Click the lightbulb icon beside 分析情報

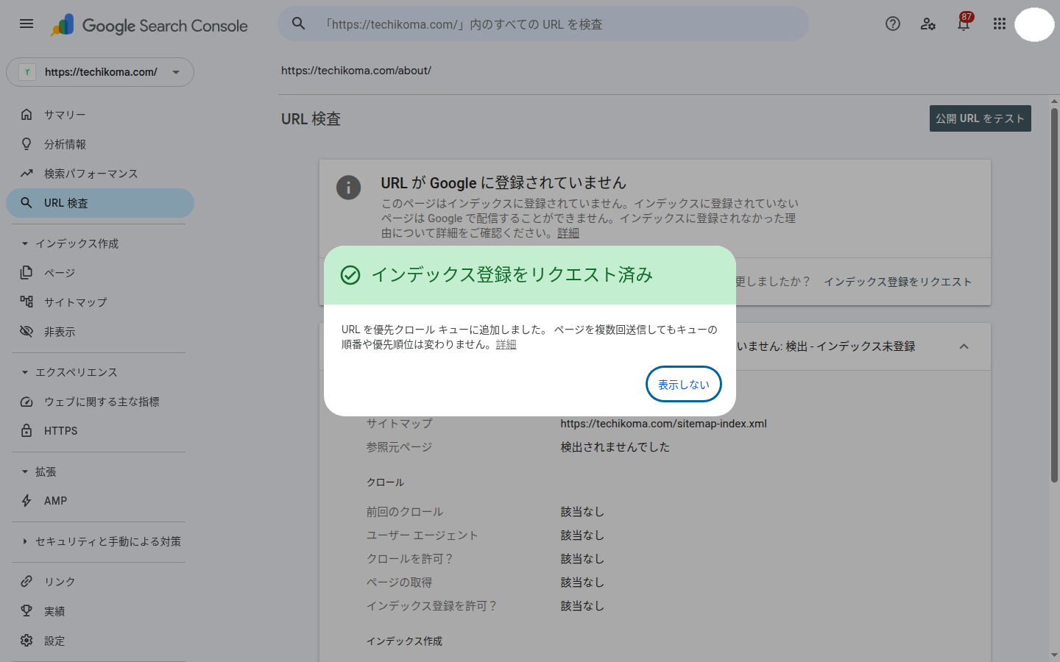click(26, 143)
